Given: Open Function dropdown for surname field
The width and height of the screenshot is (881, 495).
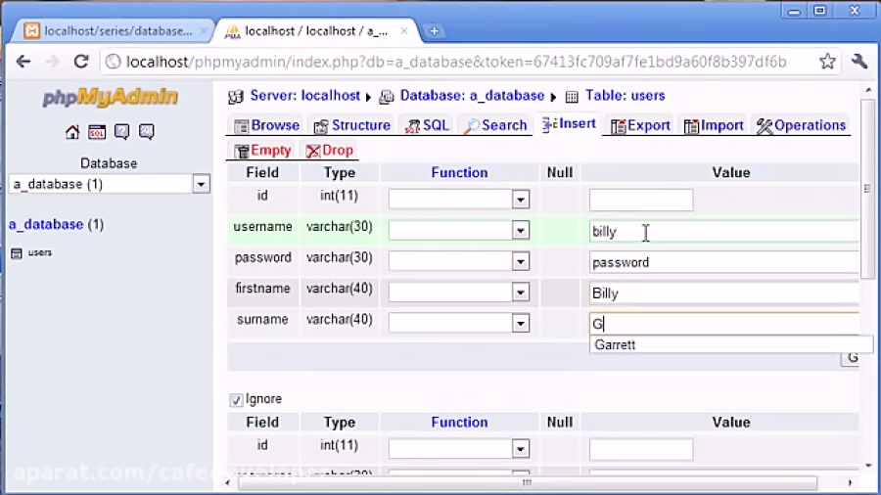Looking at the screenshot, I should pos(521,323).
